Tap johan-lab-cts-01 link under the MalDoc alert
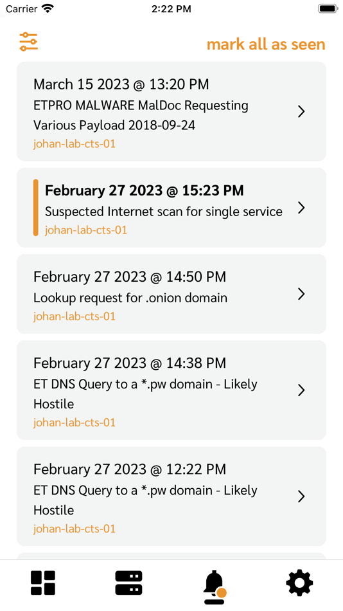 pos(75,144)
